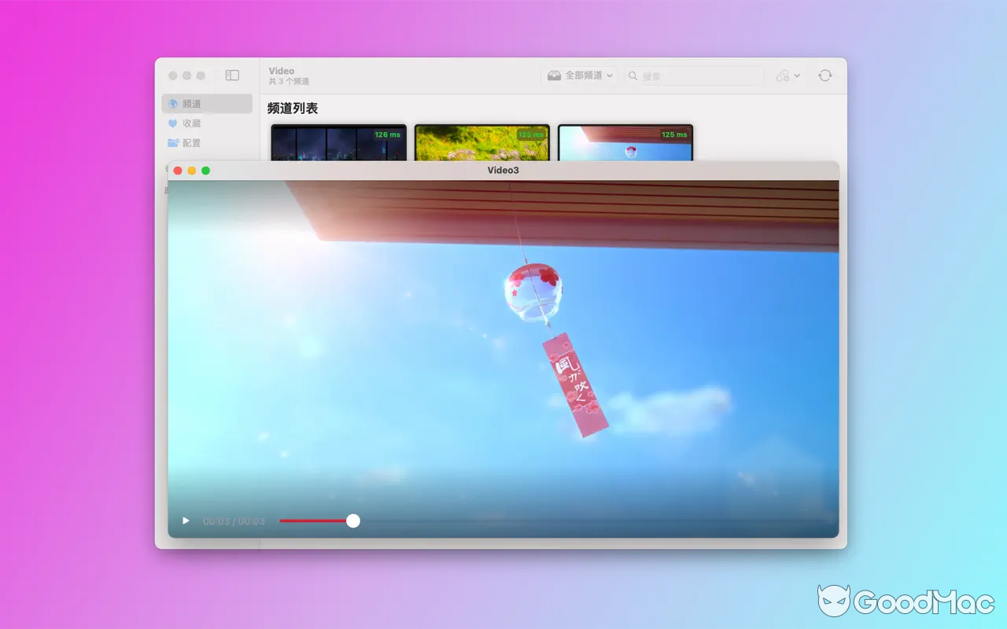Toggle the sidebar visibility icon
The image size is (1007, 629).
tap(231, 75)
